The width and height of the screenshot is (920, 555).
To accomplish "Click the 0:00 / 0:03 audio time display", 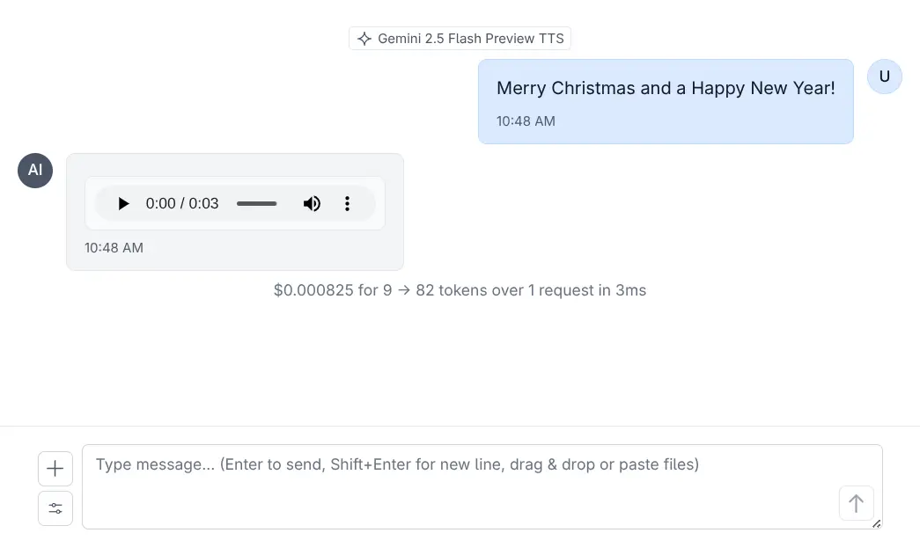I will click(182, 204).
